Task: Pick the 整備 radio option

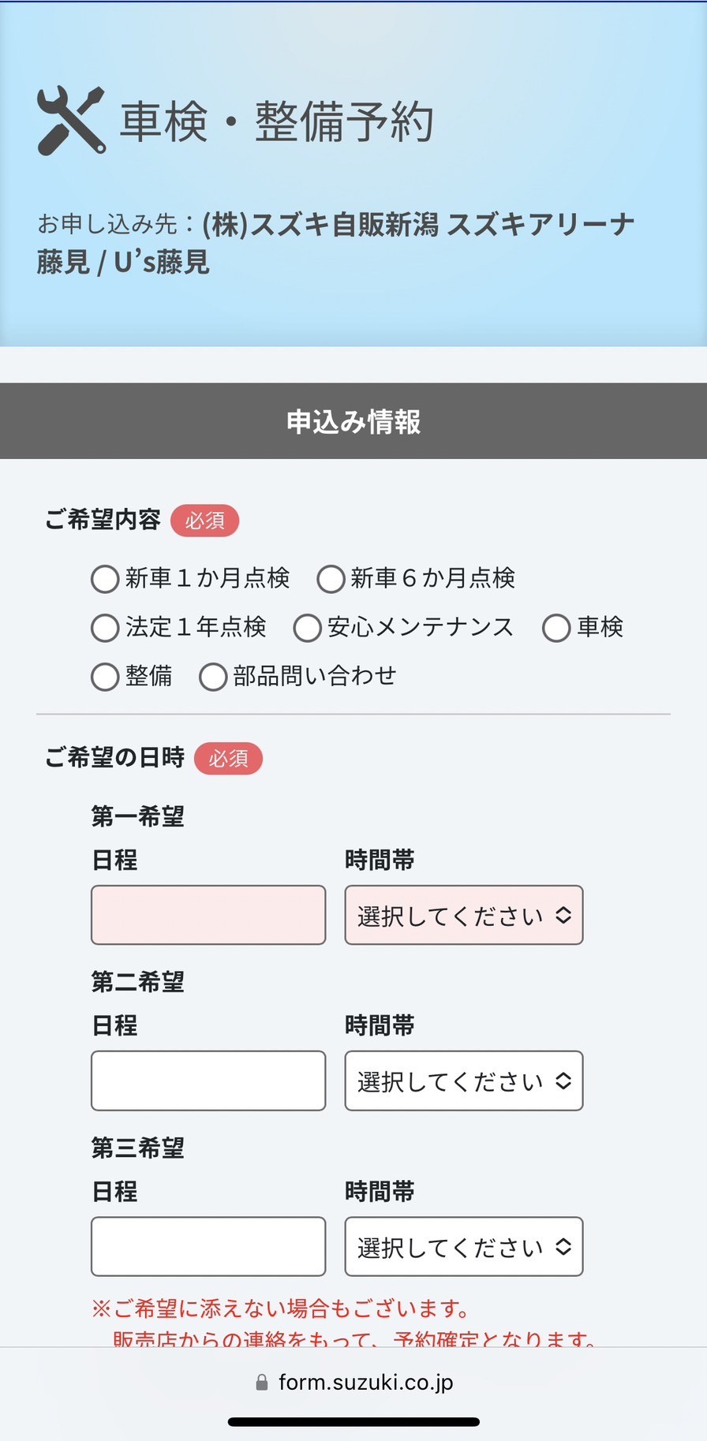Action: click(x=105, y=677)
